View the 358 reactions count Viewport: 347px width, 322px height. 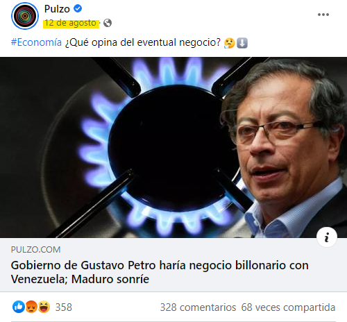tap(64, 307)
